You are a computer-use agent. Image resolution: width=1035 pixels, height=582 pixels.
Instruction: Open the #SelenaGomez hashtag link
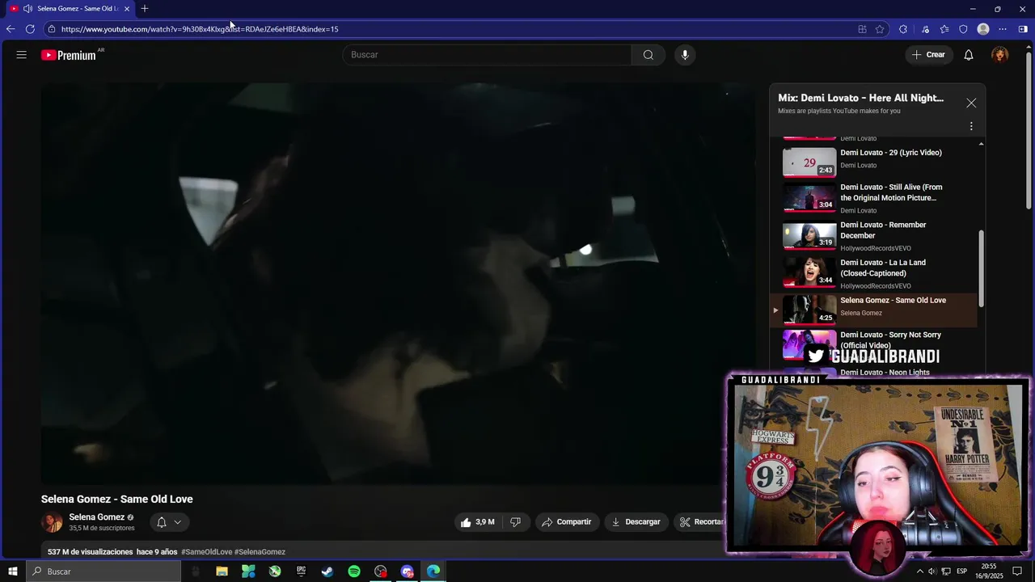tap(260, 552)
